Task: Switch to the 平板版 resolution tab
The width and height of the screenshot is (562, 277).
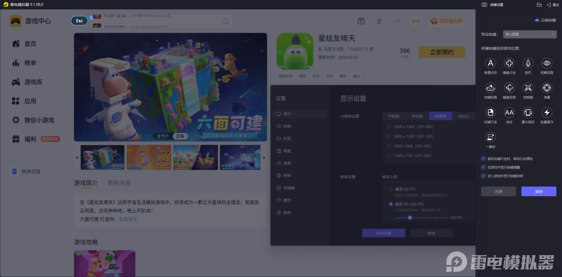Action: pyautogui.click(x=394, y=116)
